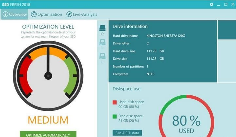This screenshot has width=236, height=137.
Task: Select the E: drive icon
Action: point(102,56)
